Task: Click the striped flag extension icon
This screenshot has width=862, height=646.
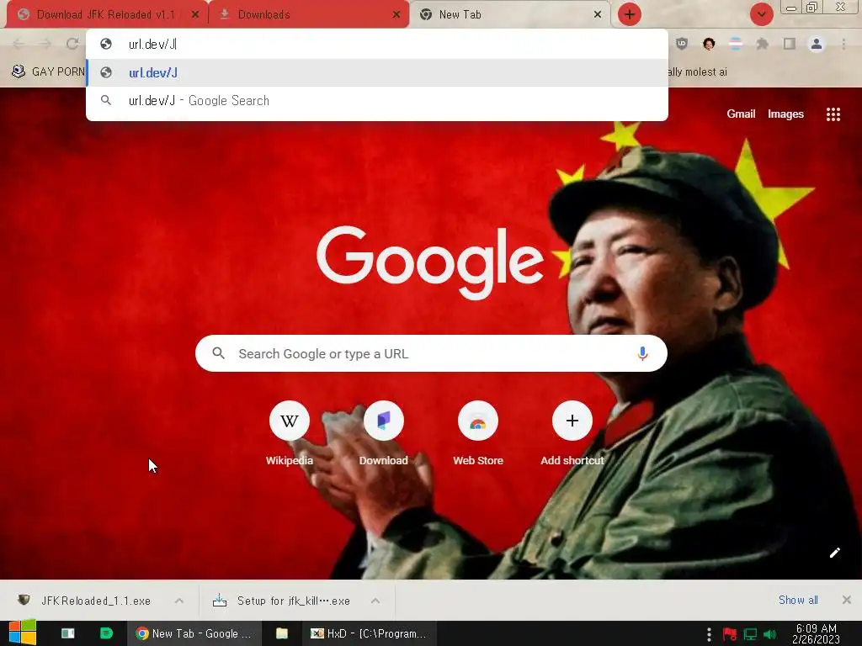Action: pos(736,44)
